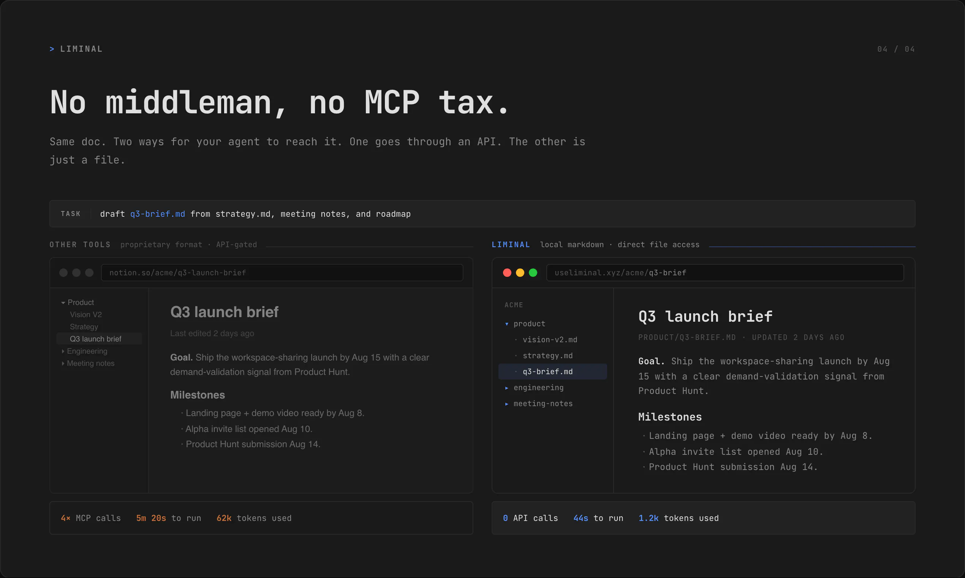Expand engineering folder in Liminal sidebar
The width and height of the screenshot is (965, 578).
[507, 388]
